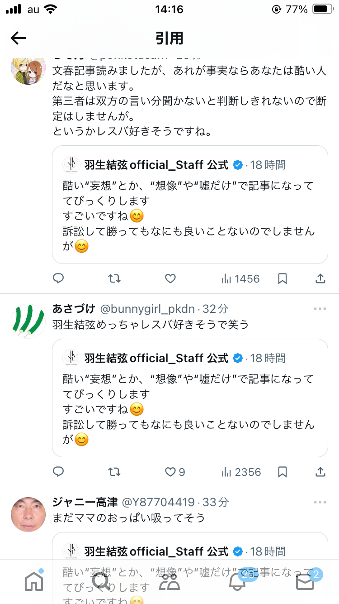Open the Search tab in bottom bar
This screenshot has width=339, height=604.
click(101, 581)
